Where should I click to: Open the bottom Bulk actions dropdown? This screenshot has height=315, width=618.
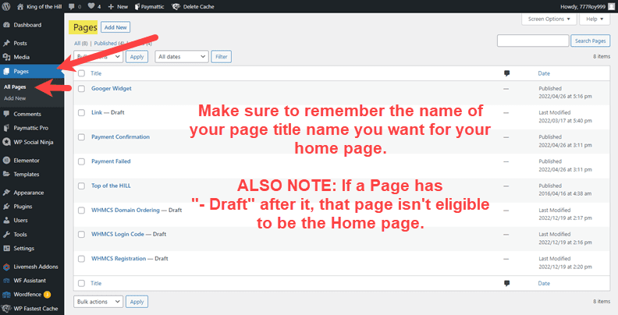pos(98,302)
